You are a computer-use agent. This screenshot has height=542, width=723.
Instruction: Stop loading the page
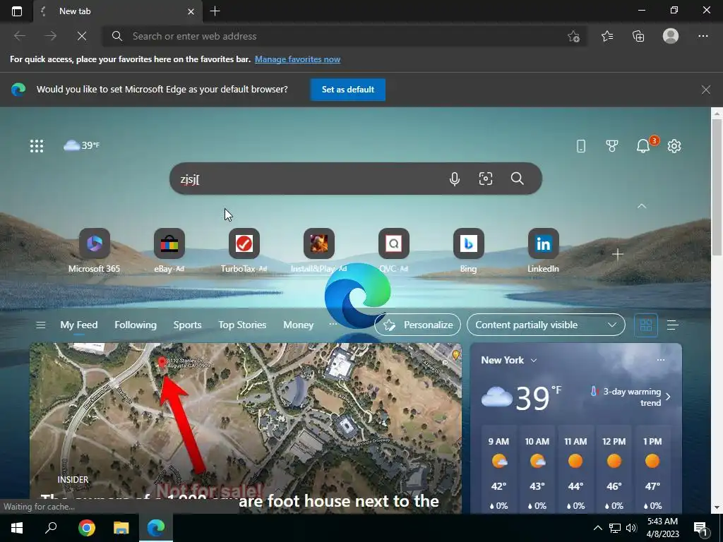[x=82, y=36]
